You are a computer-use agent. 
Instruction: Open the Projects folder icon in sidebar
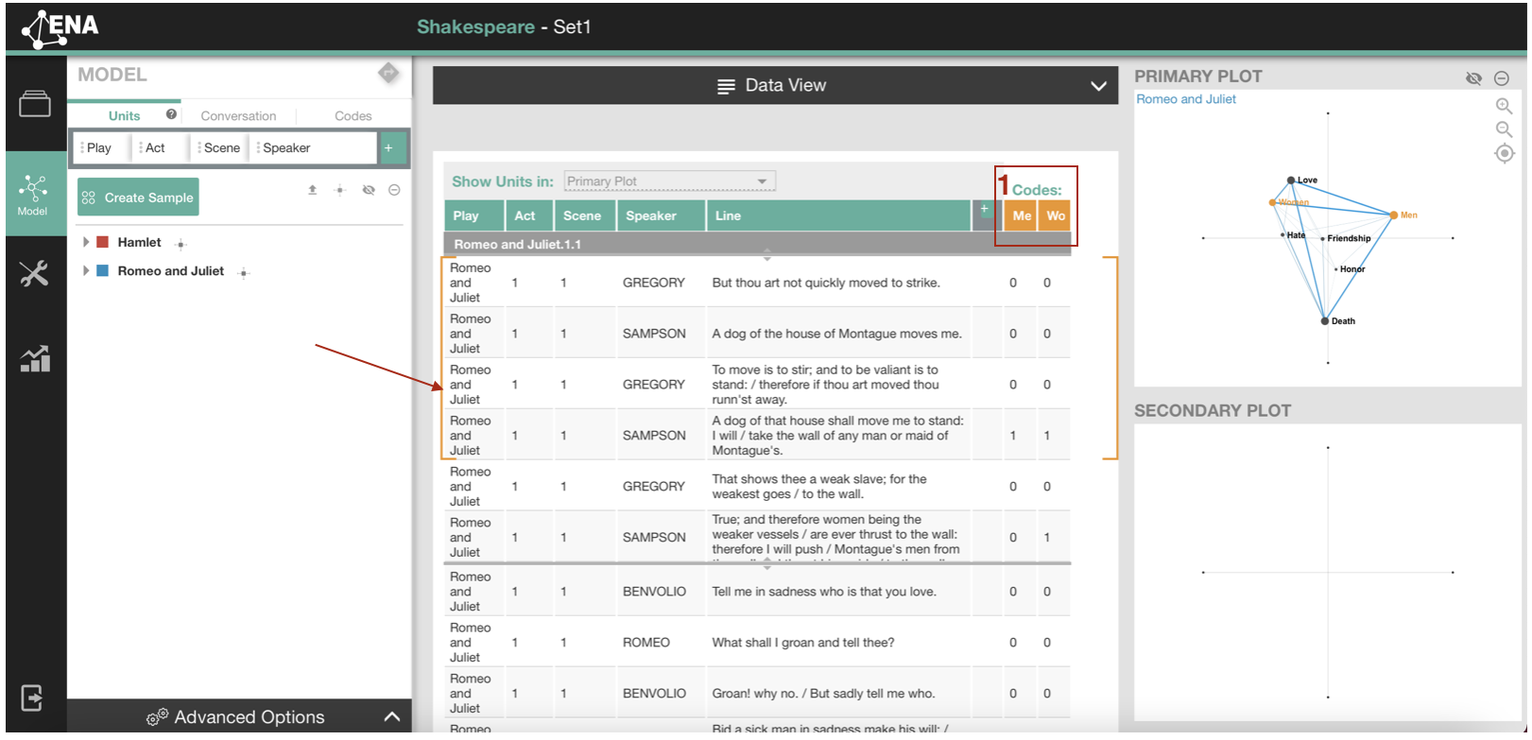(35, 104)
